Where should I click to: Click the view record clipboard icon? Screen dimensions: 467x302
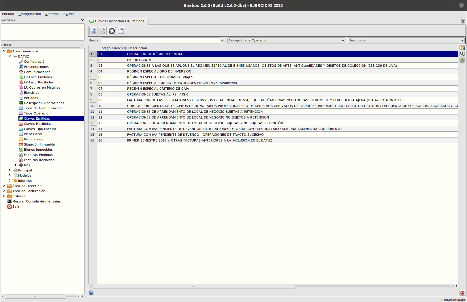121,31
